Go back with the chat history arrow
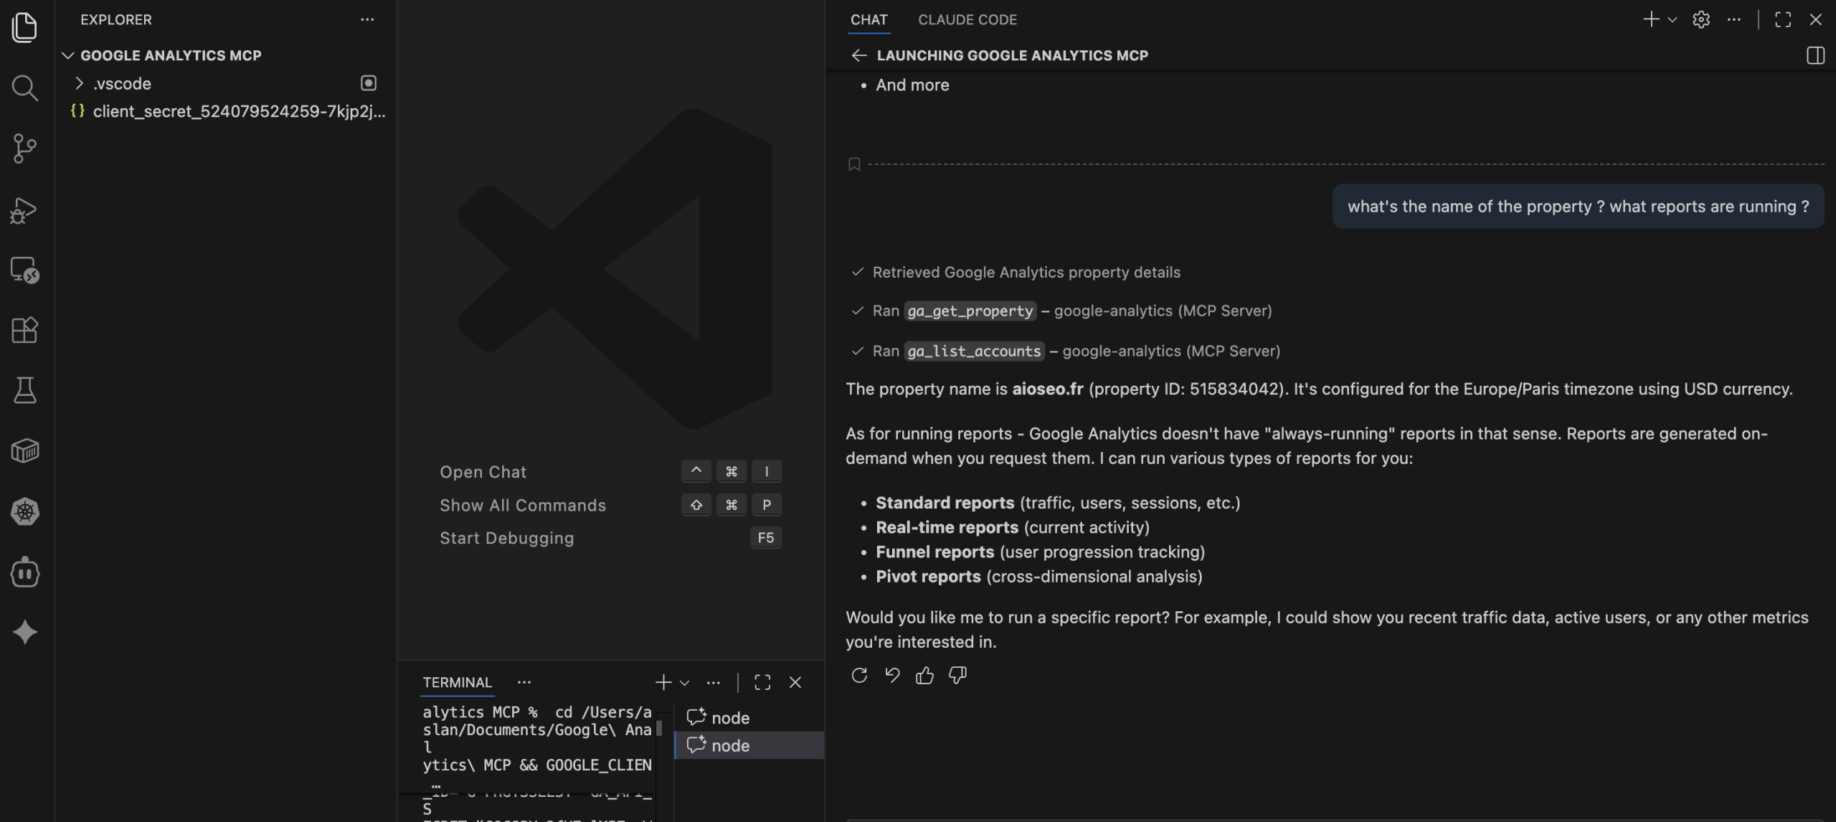Image resolution: width=1836 pixels, height=822 pixels. pos(859,55)
